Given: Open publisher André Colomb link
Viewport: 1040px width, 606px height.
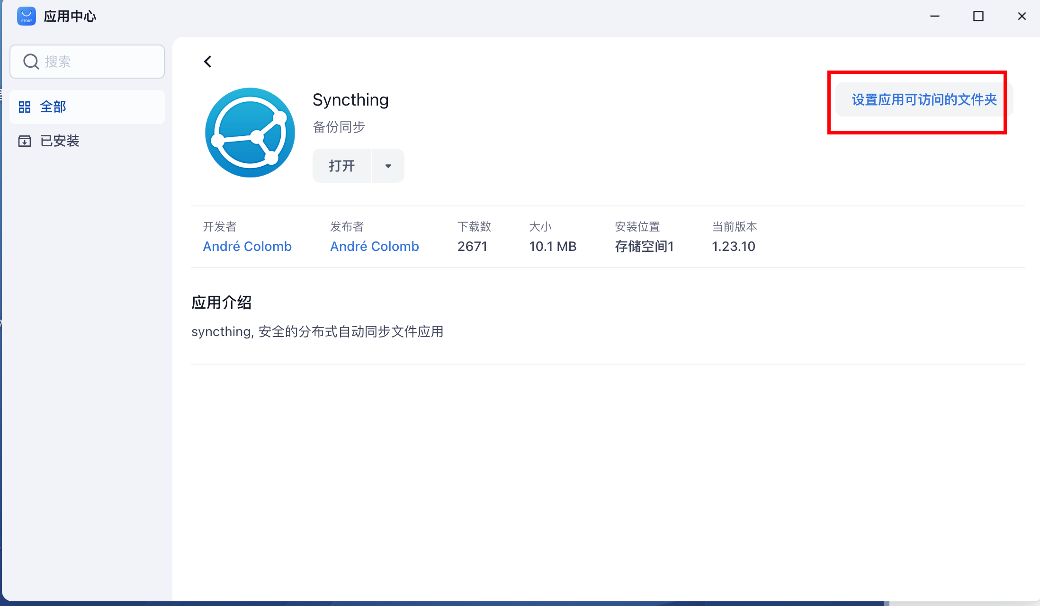Looking at the screenshot, I should [375, 247].
